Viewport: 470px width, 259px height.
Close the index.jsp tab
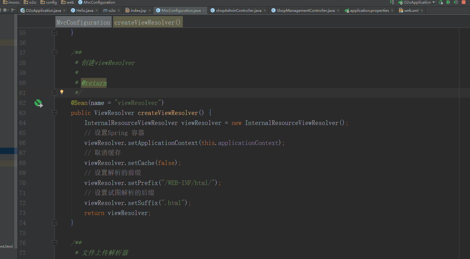click(150, 10)
